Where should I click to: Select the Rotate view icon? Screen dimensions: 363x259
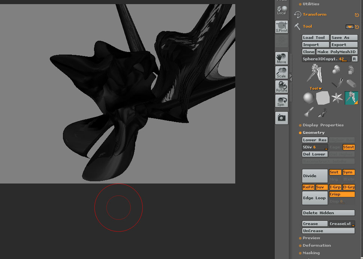point(281,87)
